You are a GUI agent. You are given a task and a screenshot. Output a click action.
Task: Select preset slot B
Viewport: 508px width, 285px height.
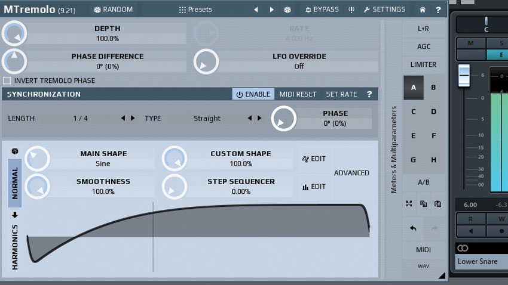[x=433, y=88]
